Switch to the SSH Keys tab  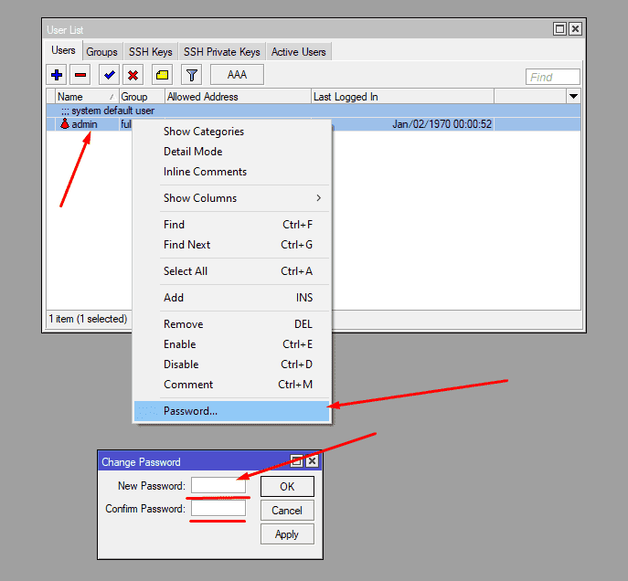(x=150, y=52)
